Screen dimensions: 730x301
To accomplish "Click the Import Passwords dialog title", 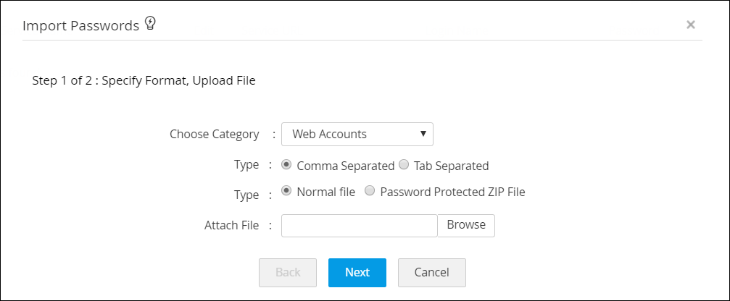I will click(80, 26).
